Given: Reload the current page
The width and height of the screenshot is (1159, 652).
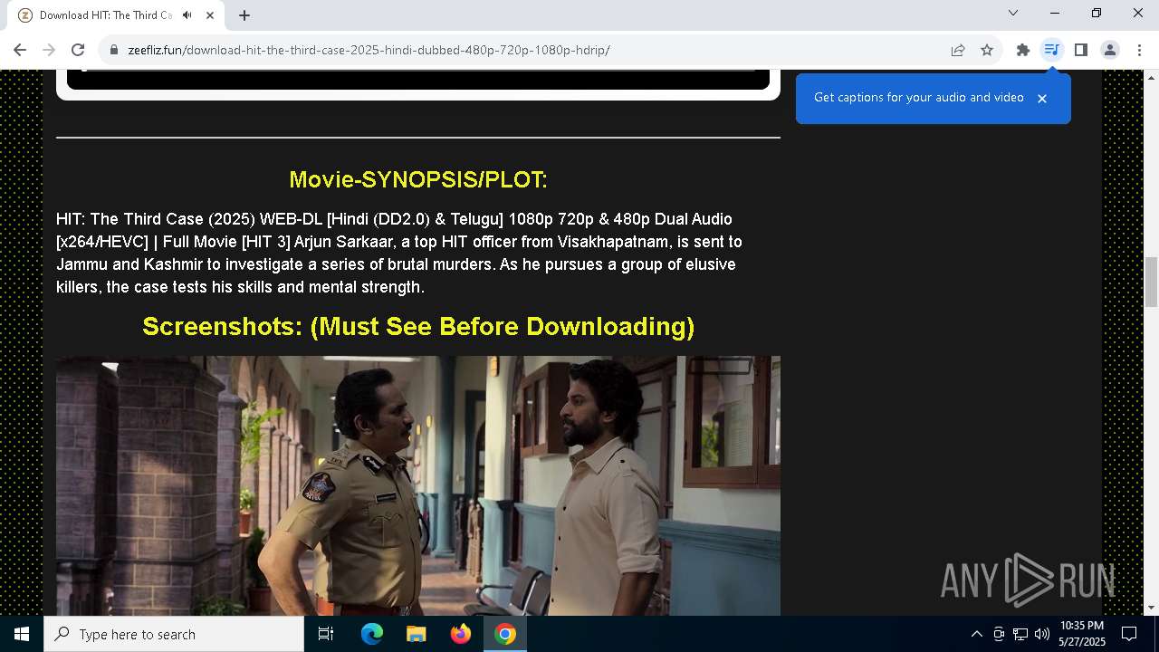Looking at the screenshot, I should coord(78,50).
